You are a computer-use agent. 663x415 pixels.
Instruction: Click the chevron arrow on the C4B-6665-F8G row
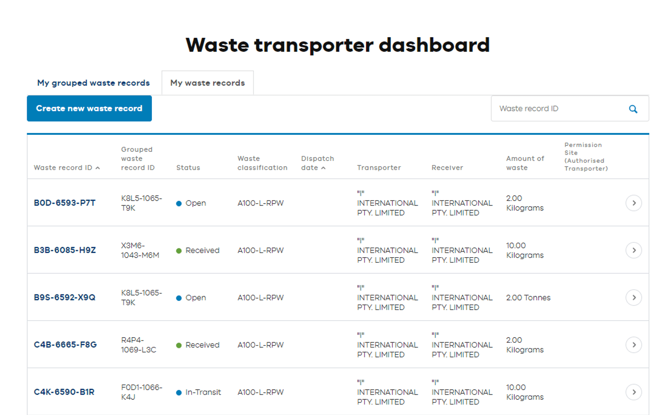[x=634, y=345]
